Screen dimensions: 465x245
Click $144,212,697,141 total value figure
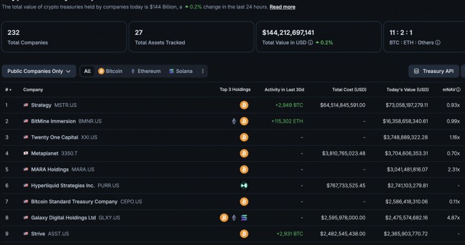[288, 32]
